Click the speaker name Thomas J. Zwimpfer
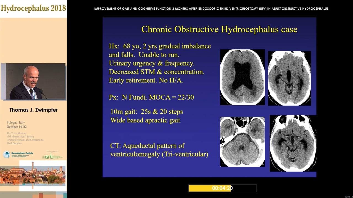Screen dimensions: 353x198 pos(33,110)
